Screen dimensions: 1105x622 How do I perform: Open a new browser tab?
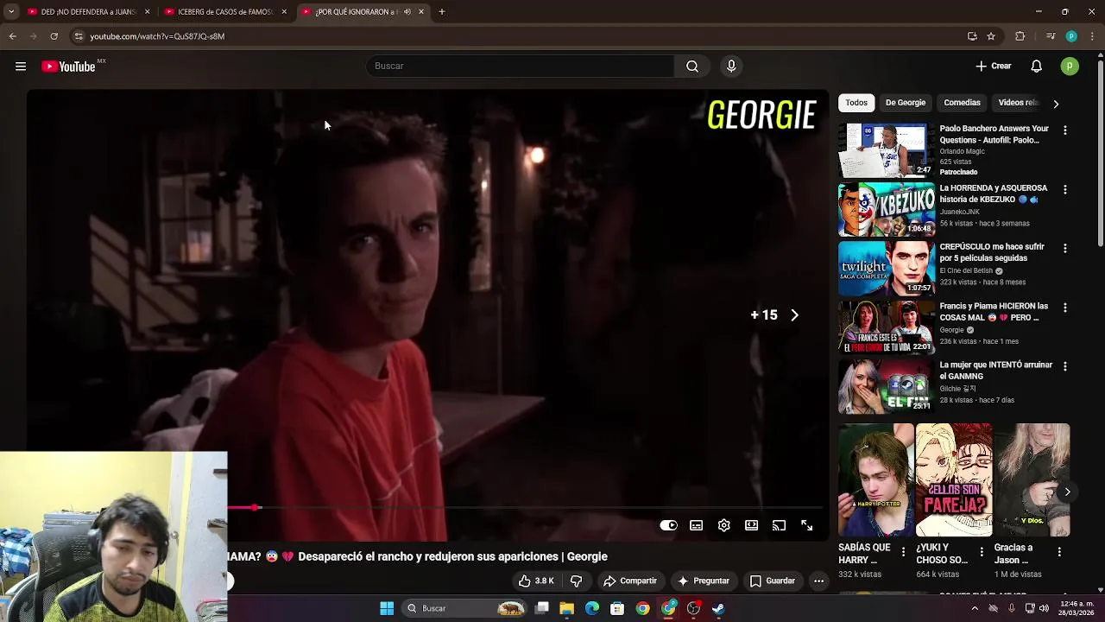442,12
